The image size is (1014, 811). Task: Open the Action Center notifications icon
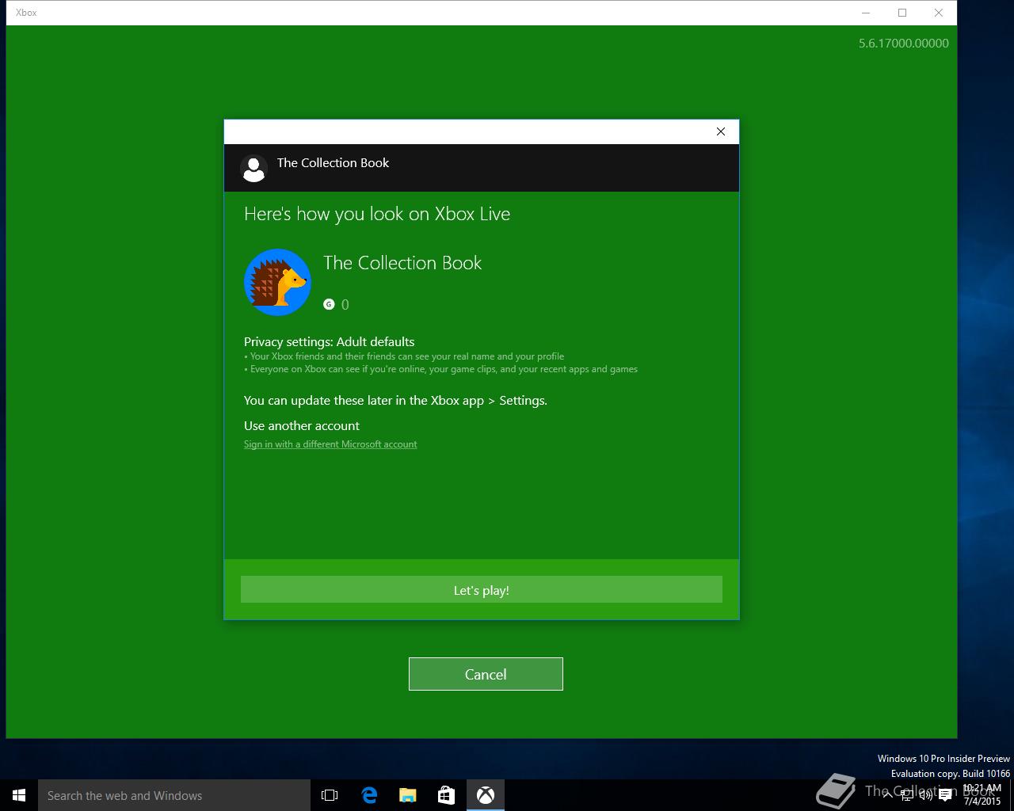click(945, 795)
